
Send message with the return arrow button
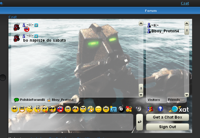[140, 122]
